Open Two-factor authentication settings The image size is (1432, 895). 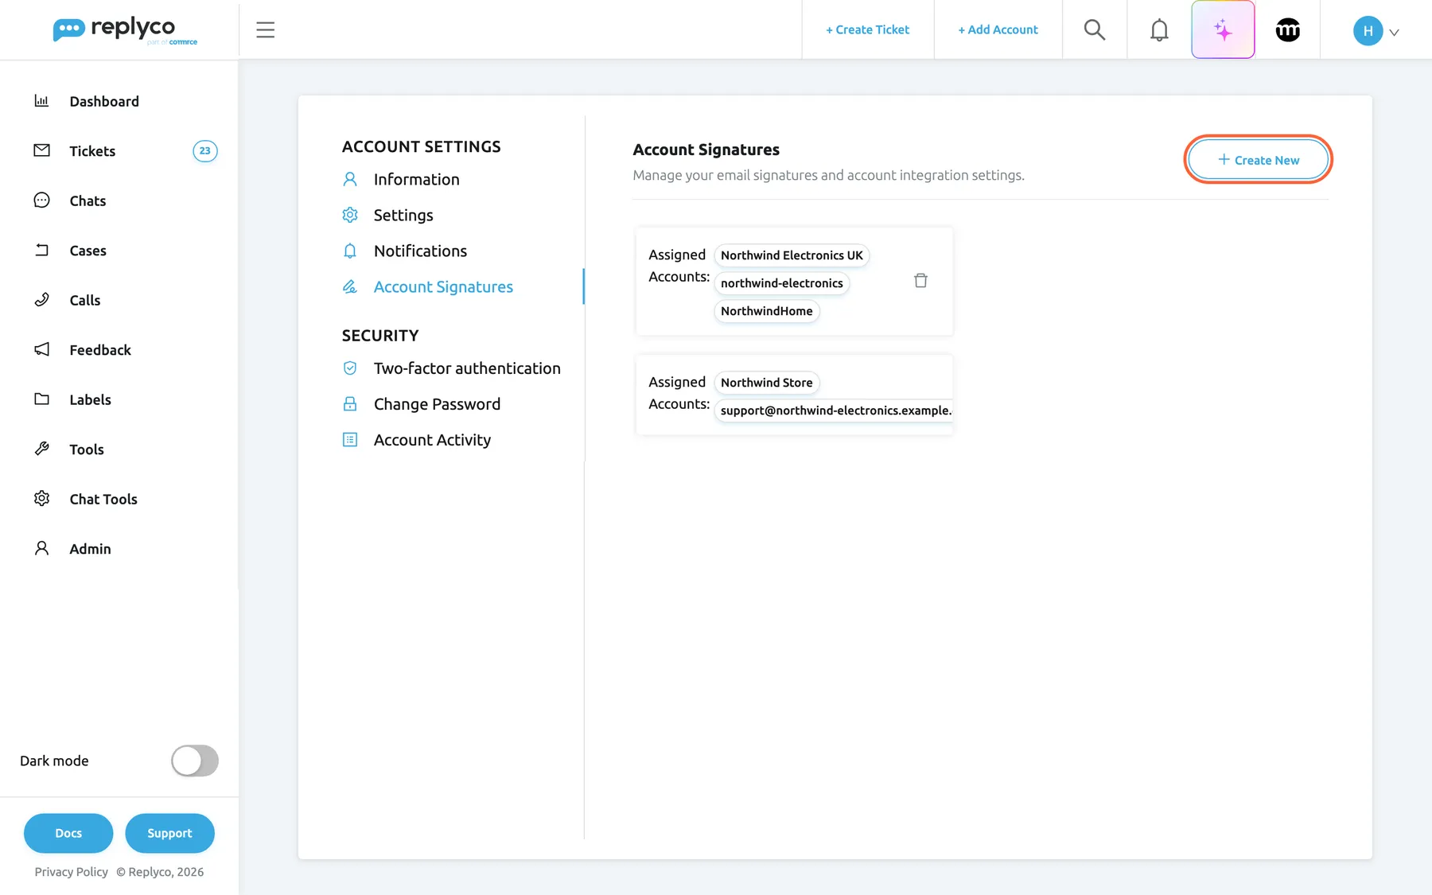click(467, 368)
